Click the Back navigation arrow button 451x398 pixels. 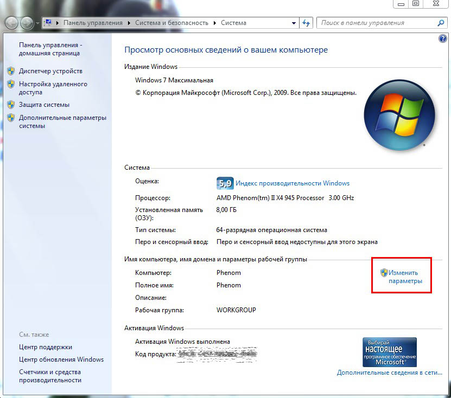click(12, 23)
